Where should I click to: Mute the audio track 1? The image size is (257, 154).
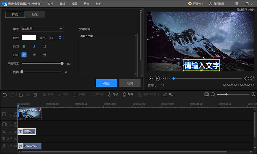click(15, 146)
